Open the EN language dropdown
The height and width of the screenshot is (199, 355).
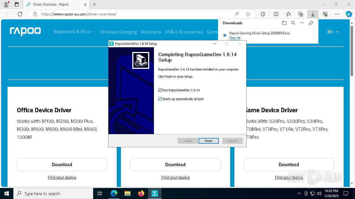tap(333, 32)
